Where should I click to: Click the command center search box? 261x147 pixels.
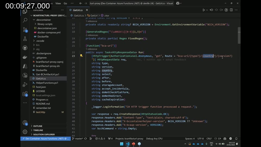pyautogui.click(x=132, y=3)
